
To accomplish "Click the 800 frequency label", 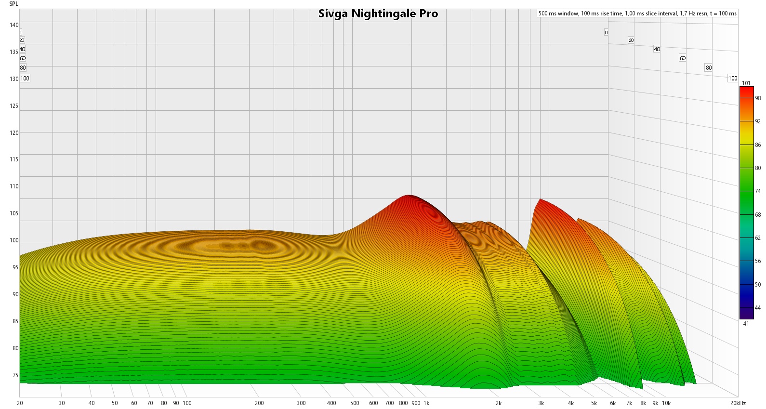I will [x=403, y=403].
